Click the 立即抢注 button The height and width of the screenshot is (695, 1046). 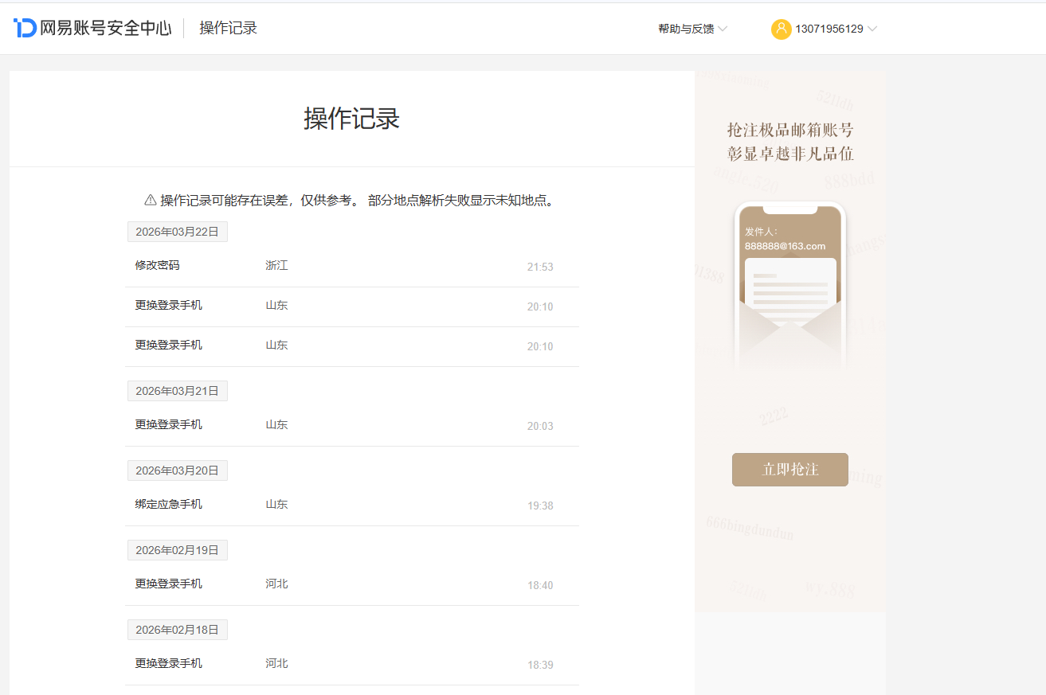click(x=790, y=470)
